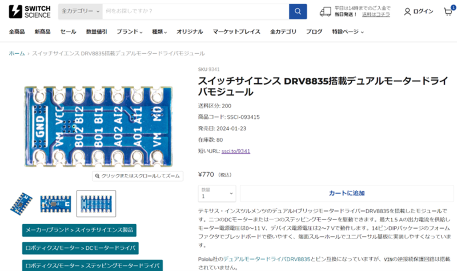Click the search input field
Image resolution: width=457 pixels, height=271 pixels.
click(x=195, y=11)
